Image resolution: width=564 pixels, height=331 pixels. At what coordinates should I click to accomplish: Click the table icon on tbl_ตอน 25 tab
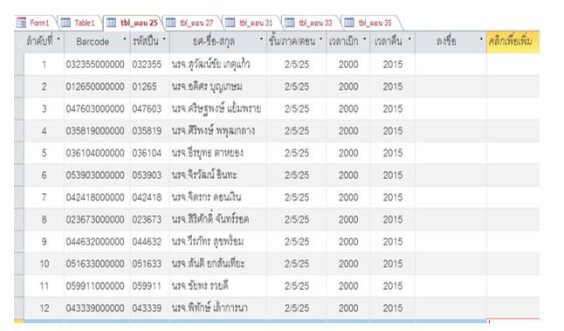click(x=111, y=23)
